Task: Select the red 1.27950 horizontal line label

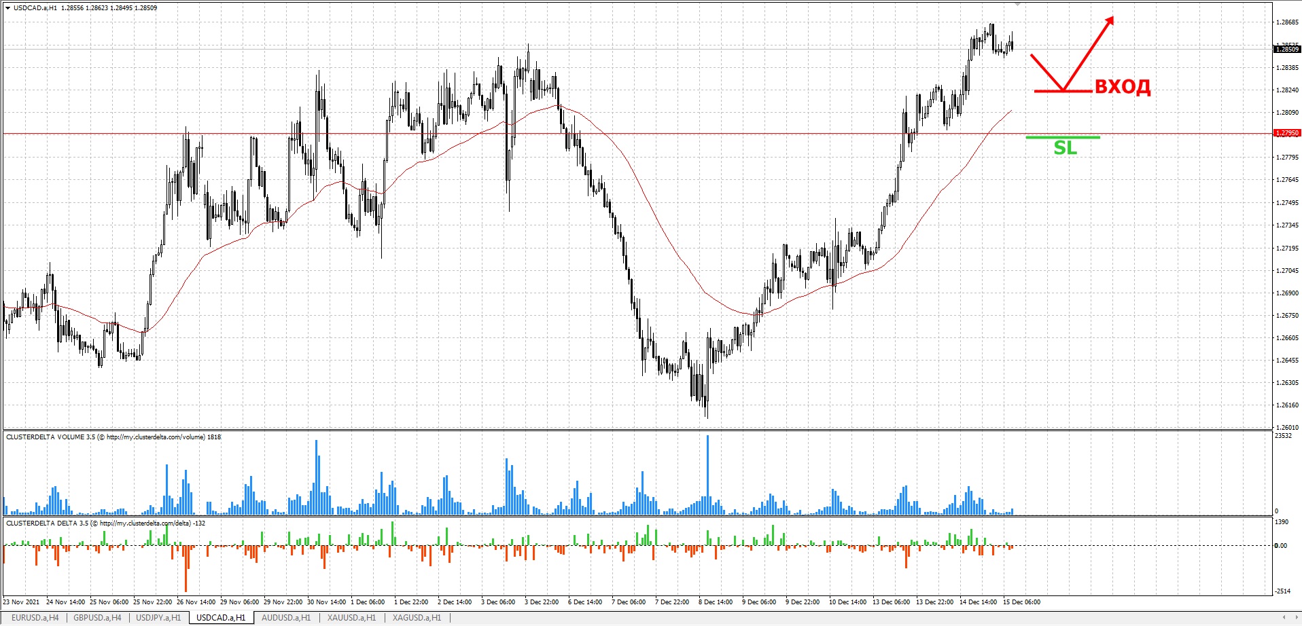Action: (1287, 133)
